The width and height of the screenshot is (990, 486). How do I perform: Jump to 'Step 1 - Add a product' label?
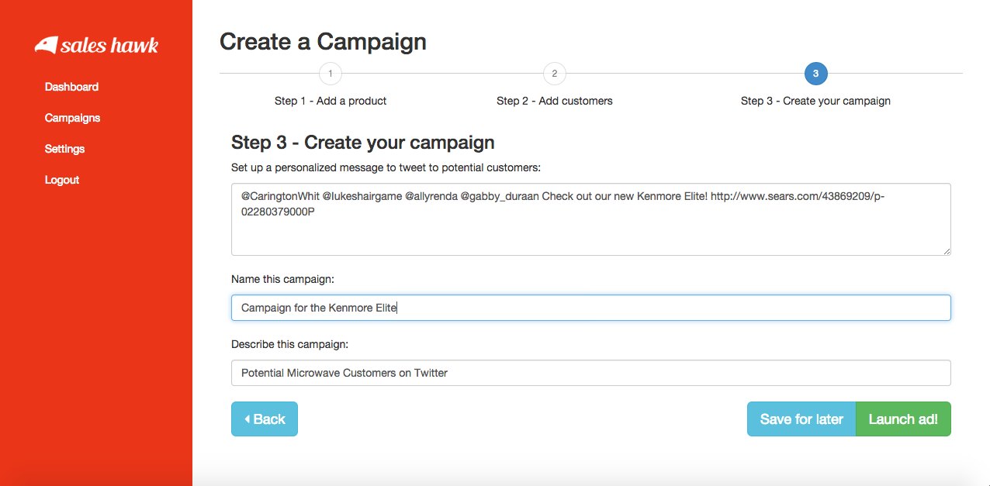[x=331, y=101]
